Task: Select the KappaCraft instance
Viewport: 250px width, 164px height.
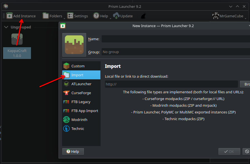Action: point(17,46)
